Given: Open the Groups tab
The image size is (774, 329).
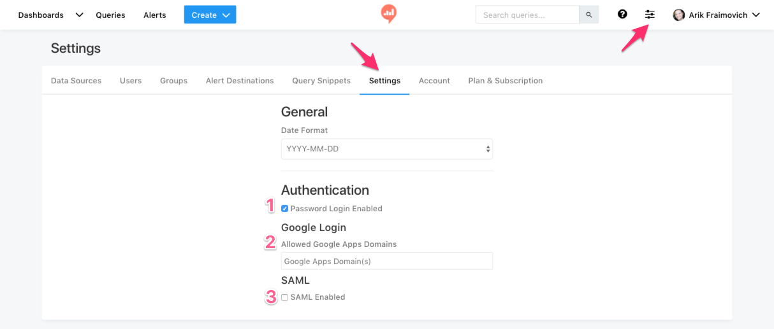Looking at the screenshot, I should [x=173, y=81].
